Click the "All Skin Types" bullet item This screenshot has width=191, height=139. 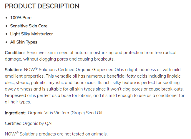coord(24,42)
